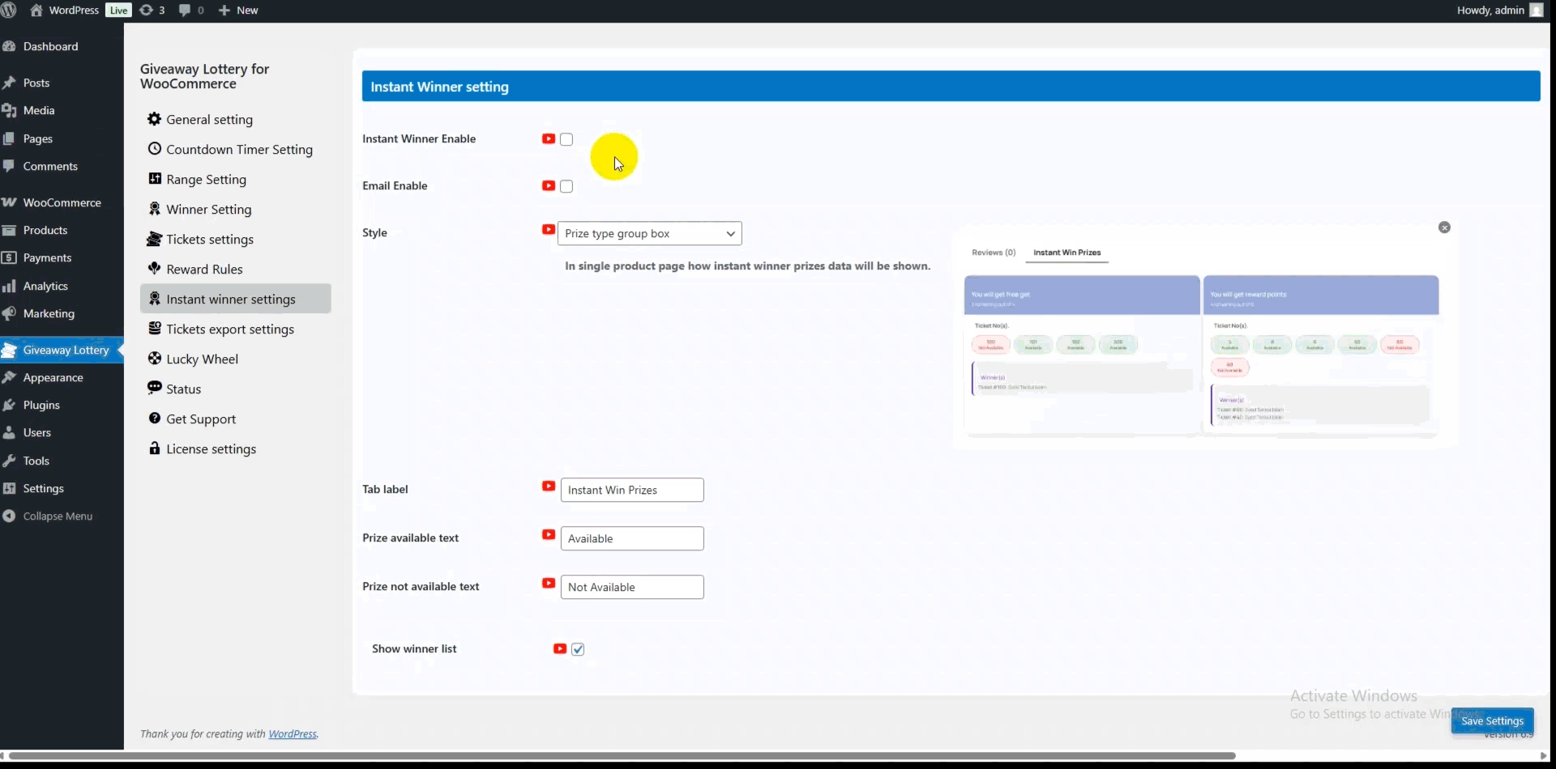Click the Tickets settings ticket icon
Screen dimensions: 1556x769
pyautogui.click(x=154, y=239)
